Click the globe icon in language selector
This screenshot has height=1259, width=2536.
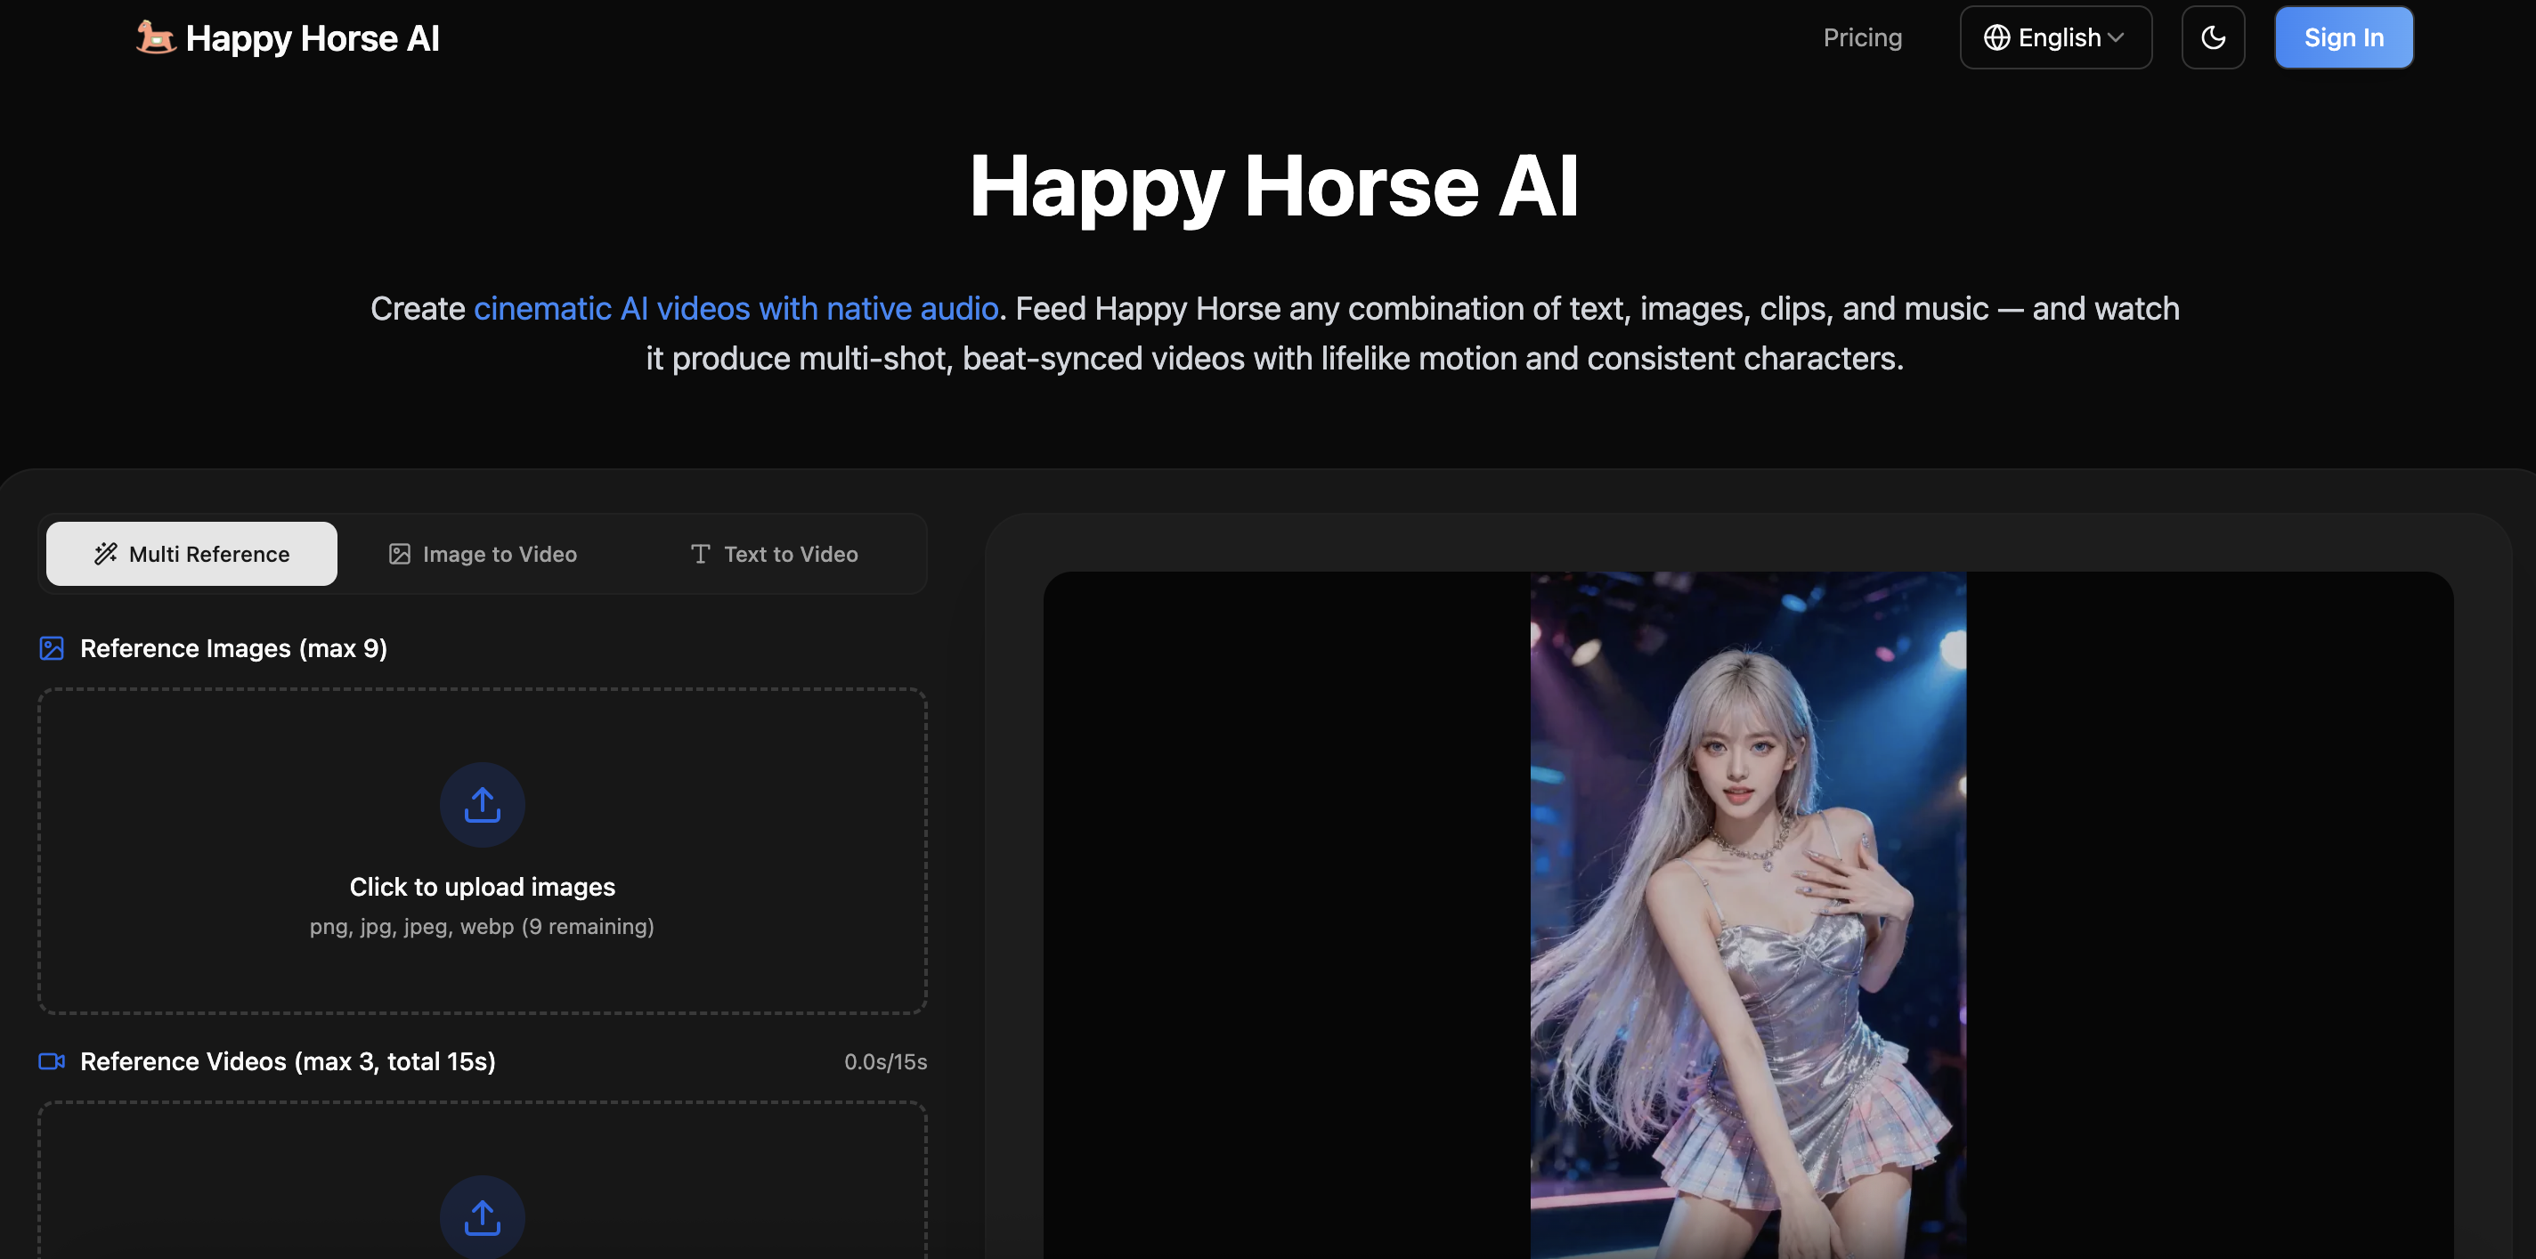[1996, 37]
